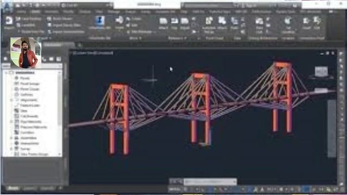This screenshot has width=347, height=195.
Task: Select Point Clouds in the Prospector tree
Action: [29, 89]
